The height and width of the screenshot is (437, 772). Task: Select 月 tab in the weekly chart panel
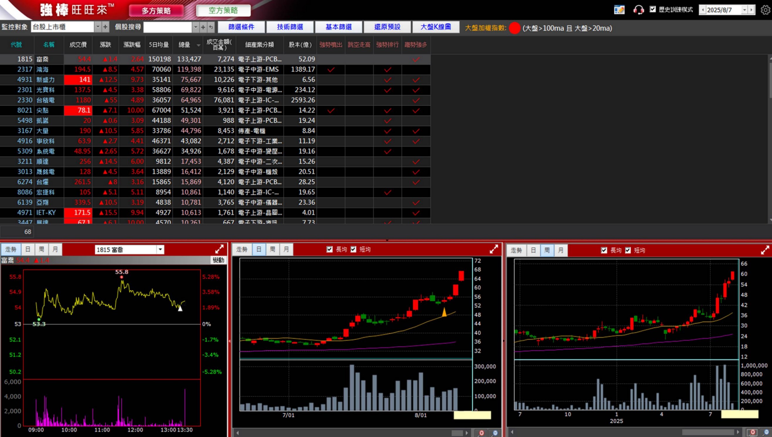pos(560,250)
